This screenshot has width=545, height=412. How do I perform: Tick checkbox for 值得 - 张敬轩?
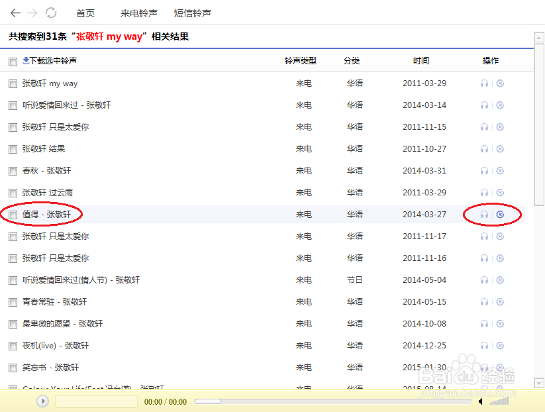tap(13, 215)
